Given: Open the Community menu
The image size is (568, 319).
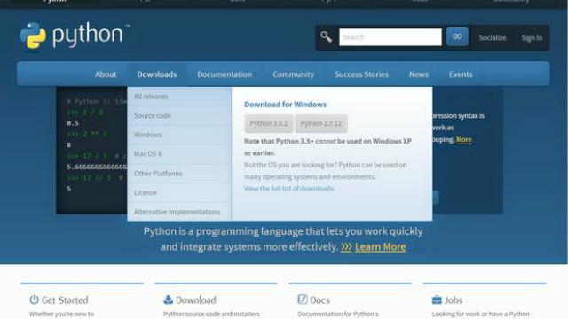Looking at the screenshot, I should click(294, 74).
